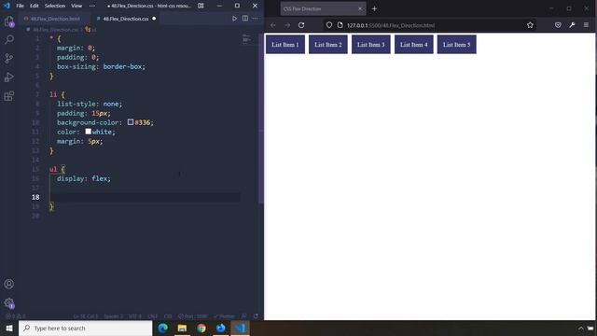Open More Actions in the editor toolbar
Image resolution: width=597 pixels, height=336 pixels.
click(255, 19)
